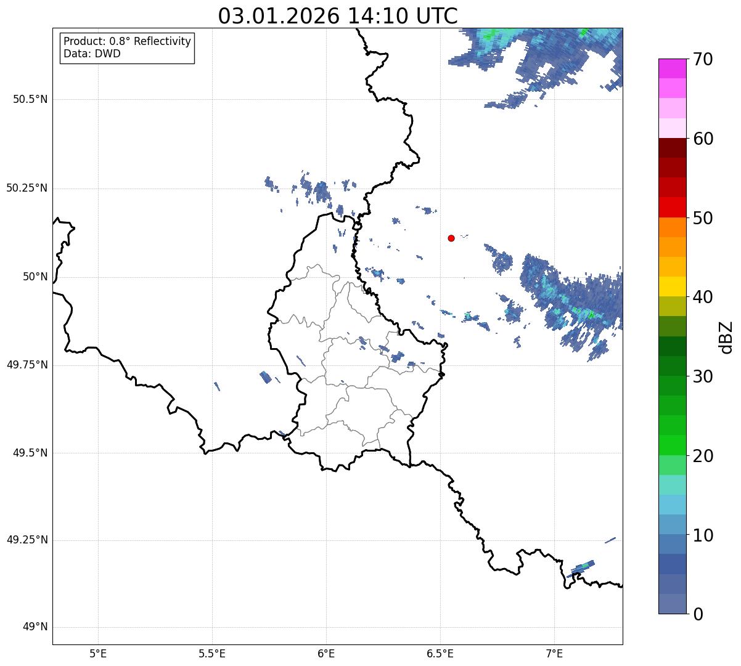
Task: Click 'Product: 0.8° Reflectivity' text
Action: (x=128, y=41)
